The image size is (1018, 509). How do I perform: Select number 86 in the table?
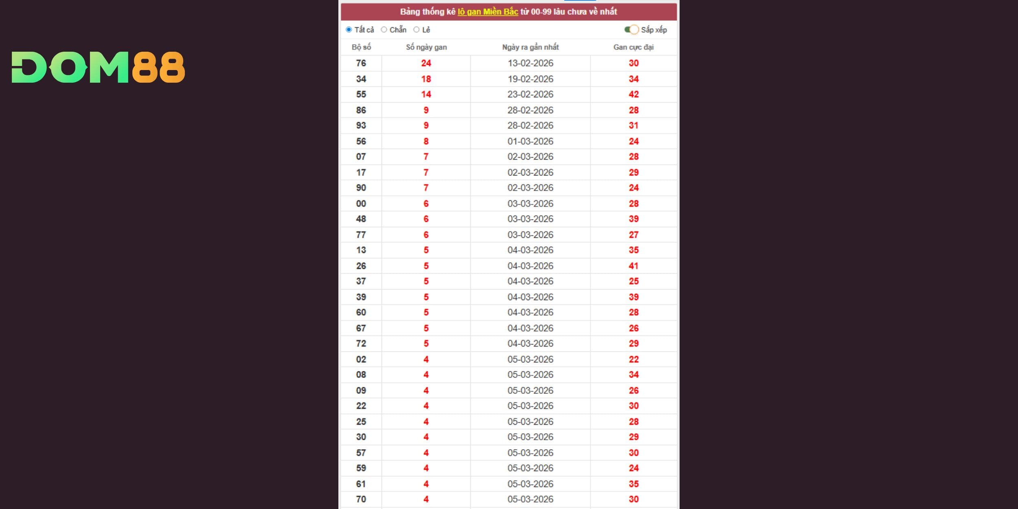(x=361, y=110)
